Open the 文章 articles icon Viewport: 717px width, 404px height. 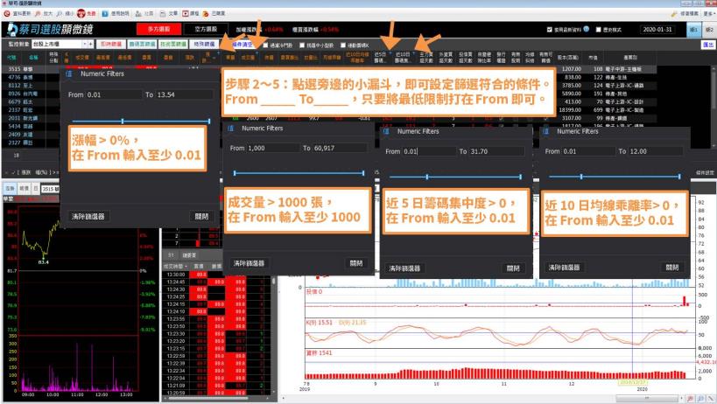coord(162,14)
